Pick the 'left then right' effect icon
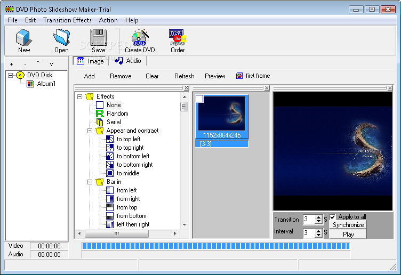 click(x=110, y=224)
